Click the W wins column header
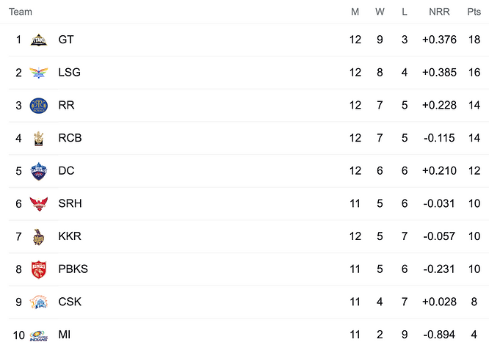The height and width of the screenshot is (353, 489). [380, 12]
